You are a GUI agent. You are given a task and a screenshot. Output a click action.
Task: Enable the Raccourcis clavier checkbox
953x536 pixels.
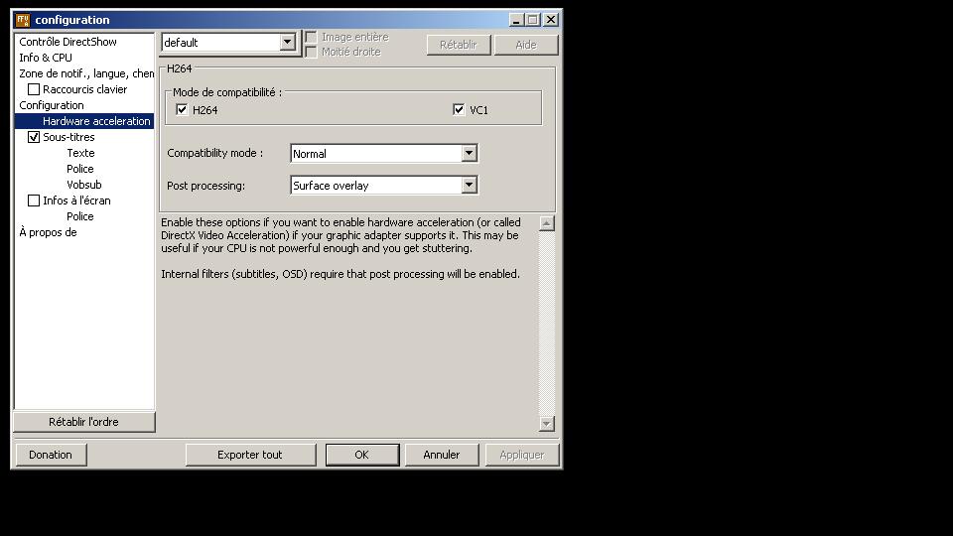click(34, 90)
